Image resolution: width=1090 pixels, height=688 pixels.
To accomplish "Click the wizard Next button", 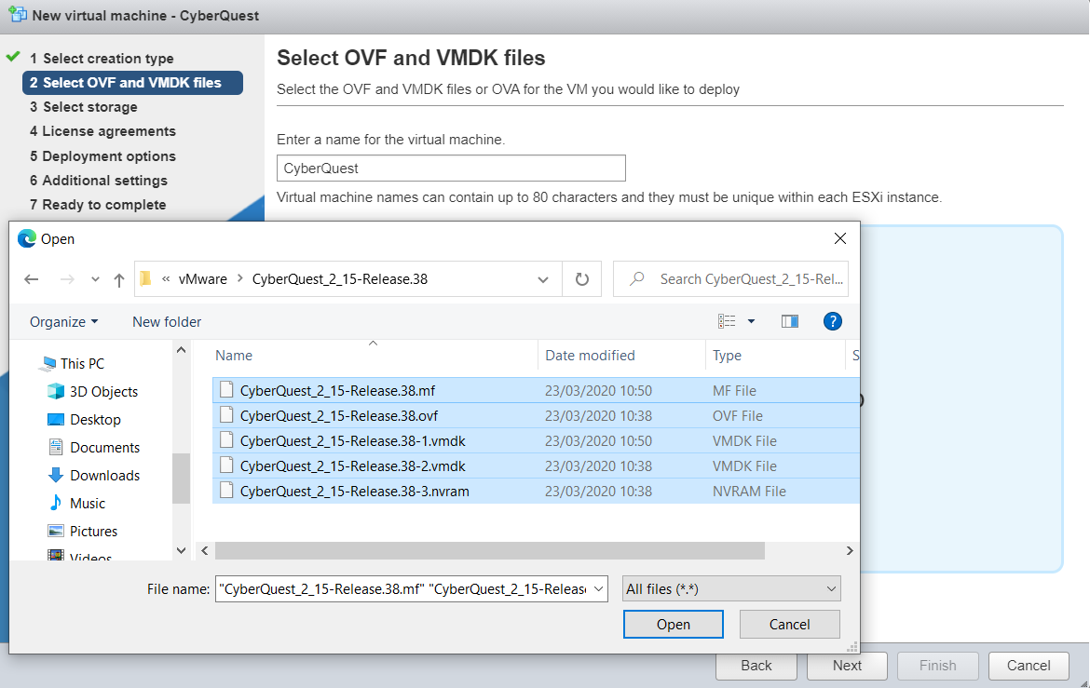I will pyautogui.click(x=847, y=666).
